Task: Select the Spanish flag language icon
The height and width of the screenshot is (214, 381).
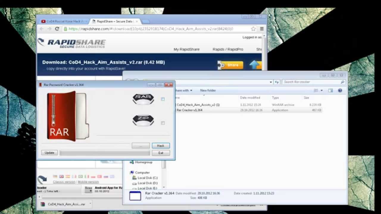Action: [68, 176]
